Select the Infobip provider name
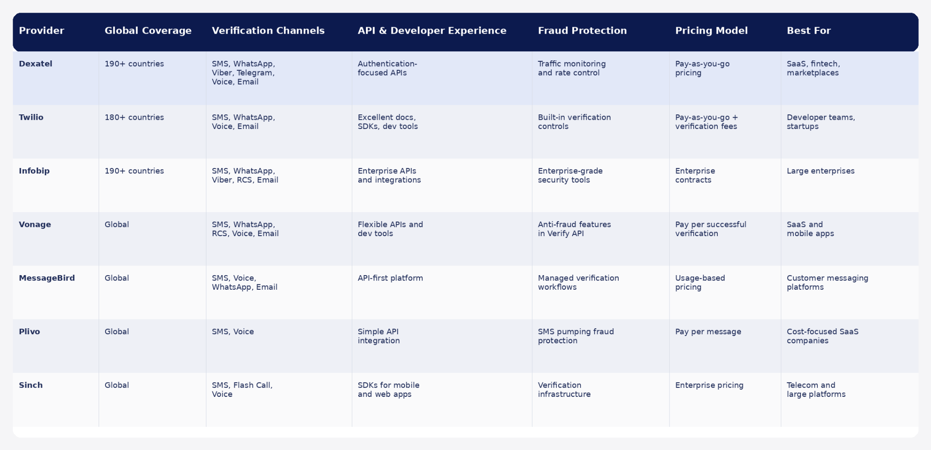931x450 pixels. [34, 171]
